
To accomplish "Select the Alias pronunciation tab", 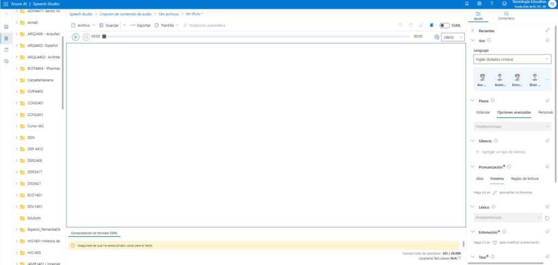I will (x=480, y=178).
